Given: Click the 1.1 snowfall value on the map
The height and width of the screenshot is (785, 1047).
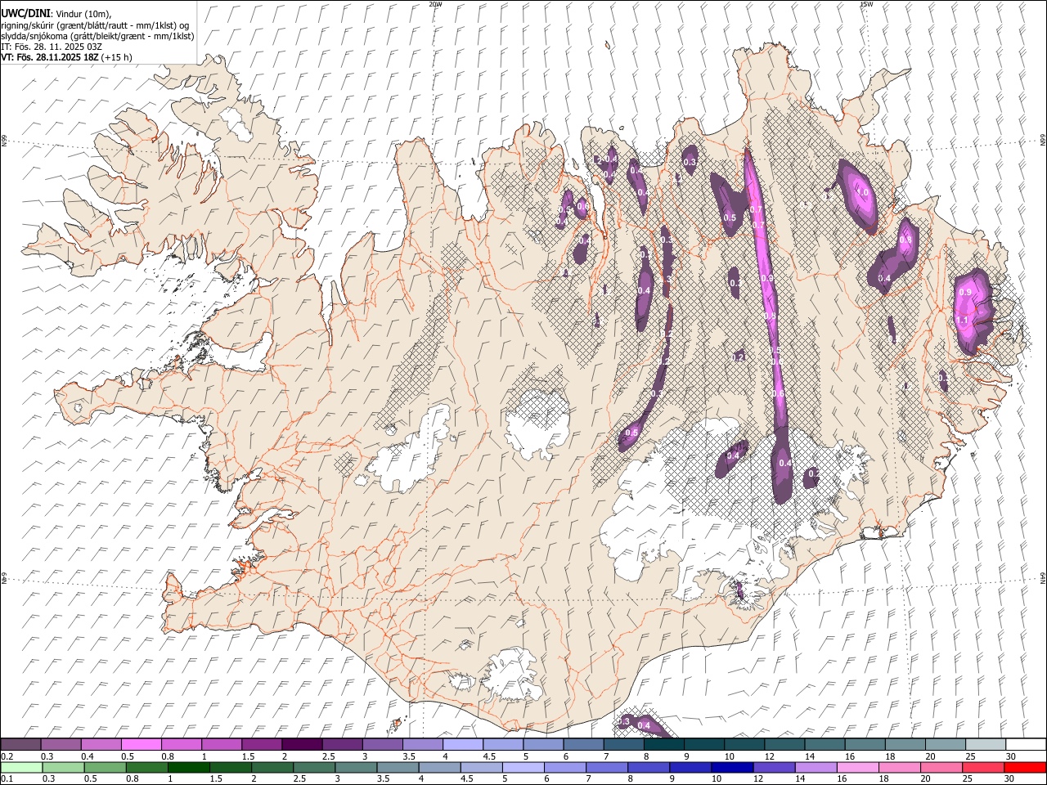Looking at the screenshot, I should 962,320.
